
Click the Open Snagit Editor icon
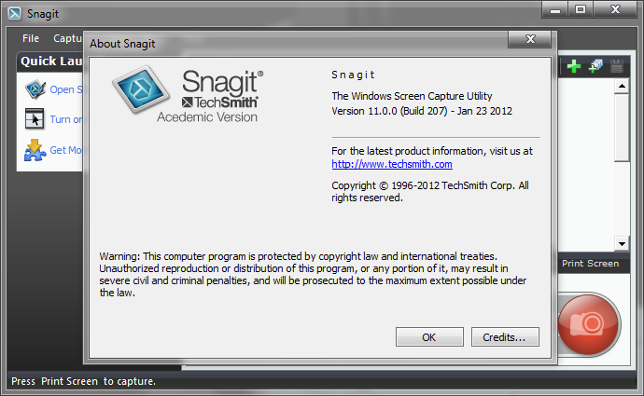coord(35,89)
